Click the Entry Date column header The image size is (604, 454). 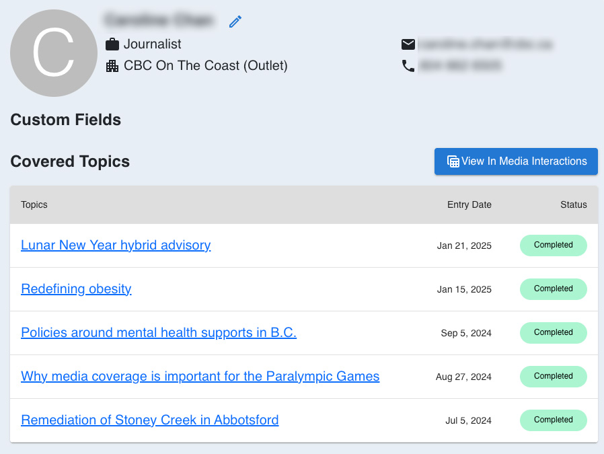click(469, 204)
